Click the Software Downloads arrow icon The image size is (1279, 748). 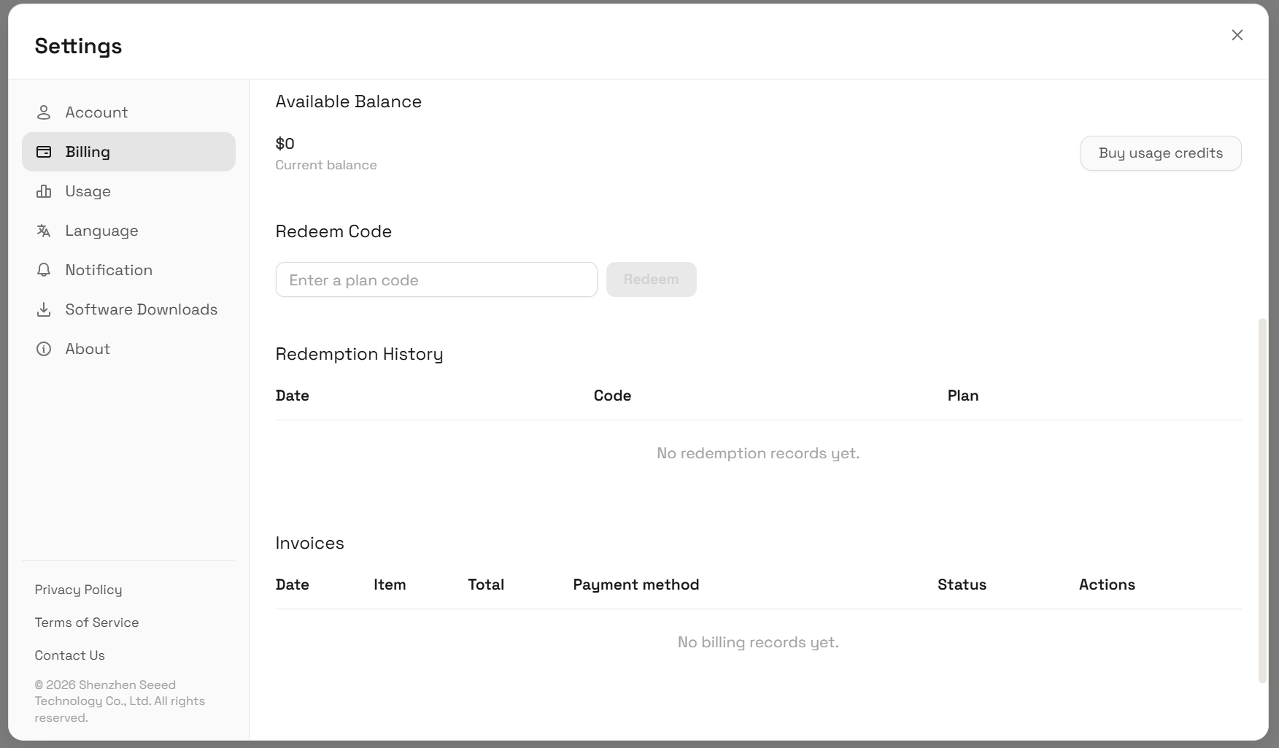[44, 309]
